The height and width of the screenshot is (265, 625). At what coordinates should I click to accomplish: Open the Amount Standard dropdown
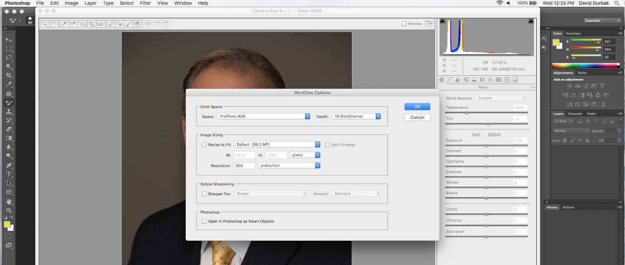[x=356, y=193]
